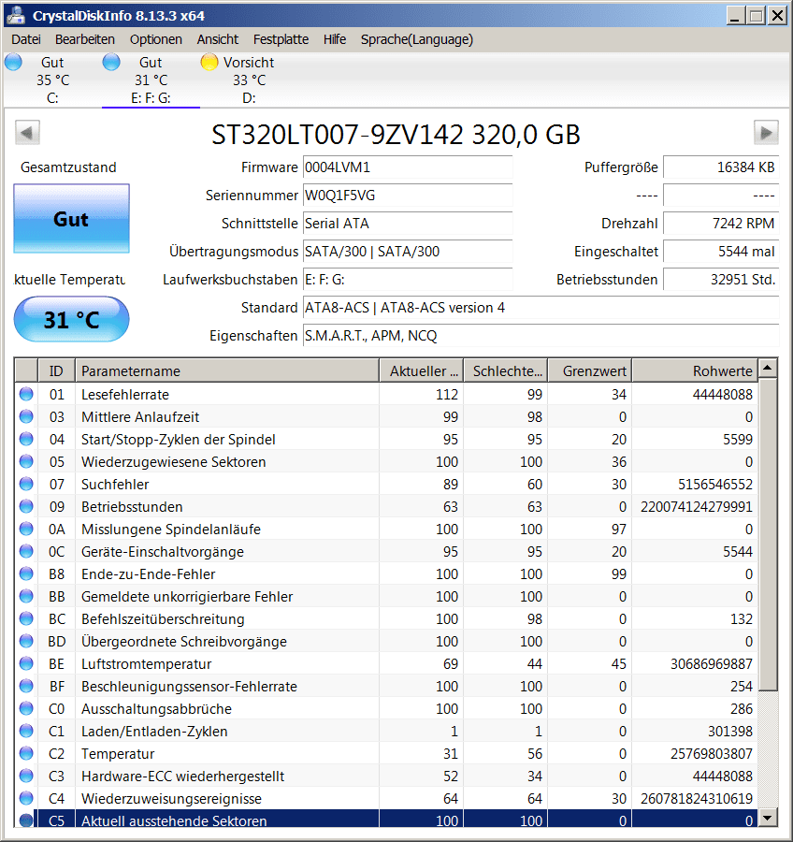Click the yellow Vorsicht status circle
Viewport: 793px width, 842px height.
209,63
